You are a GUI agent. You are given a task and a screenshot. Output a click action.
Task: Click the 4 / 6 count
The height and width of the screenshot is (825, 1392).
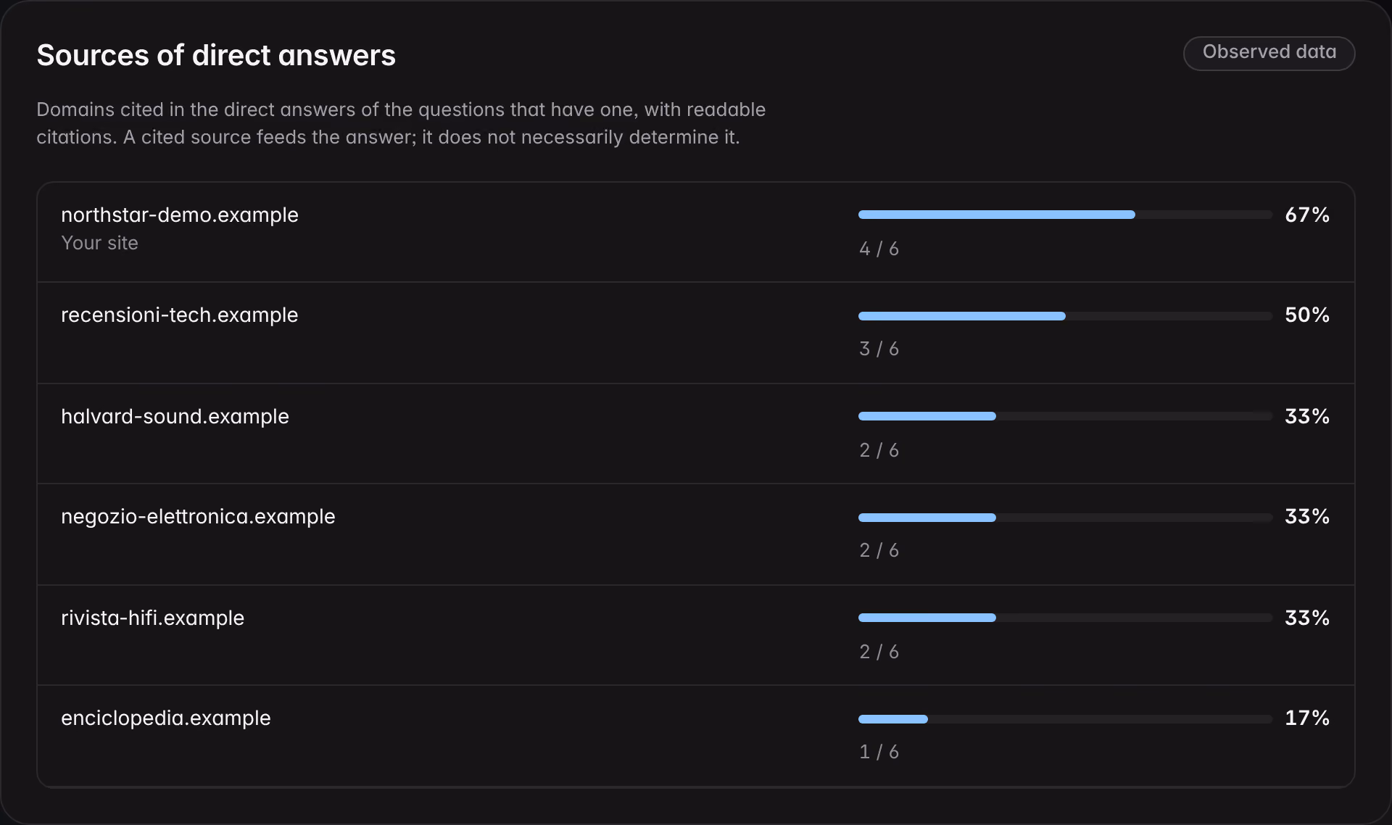tap(879, 249)
